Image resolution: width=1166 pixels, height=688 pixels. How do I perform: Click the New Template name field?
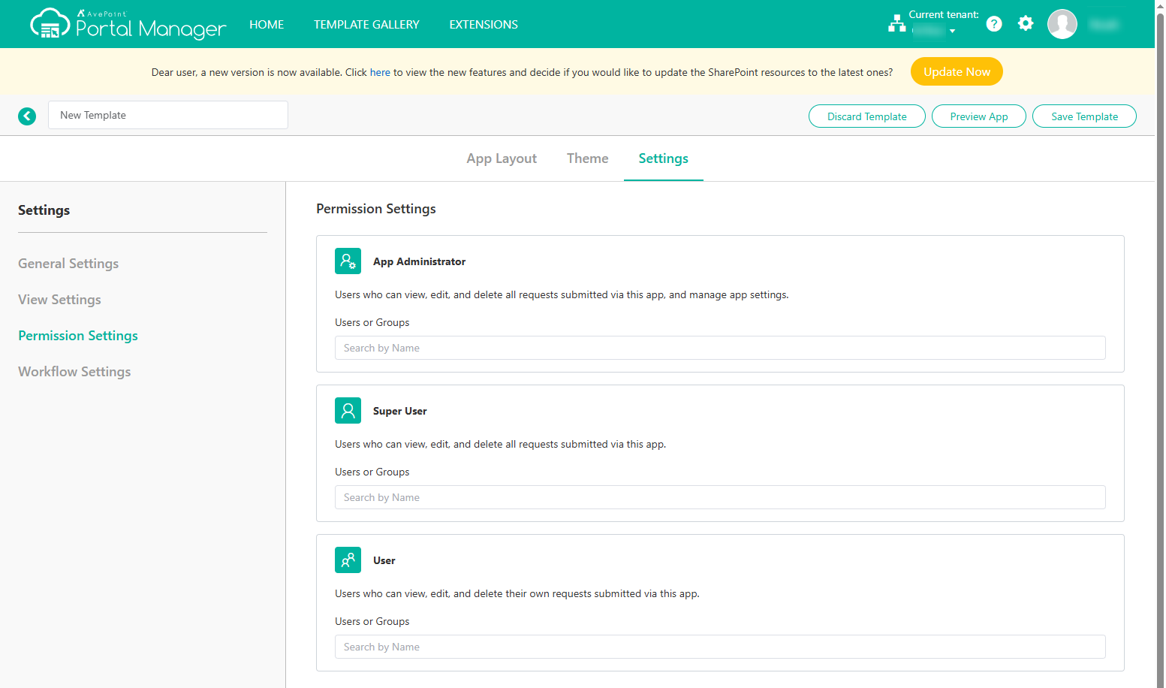[x=168, y=115]
